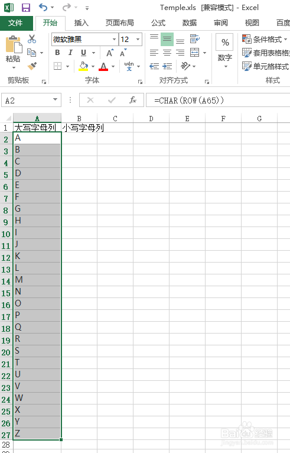Toggle Italic formatting
290x453 pixels.
[70, 53]
